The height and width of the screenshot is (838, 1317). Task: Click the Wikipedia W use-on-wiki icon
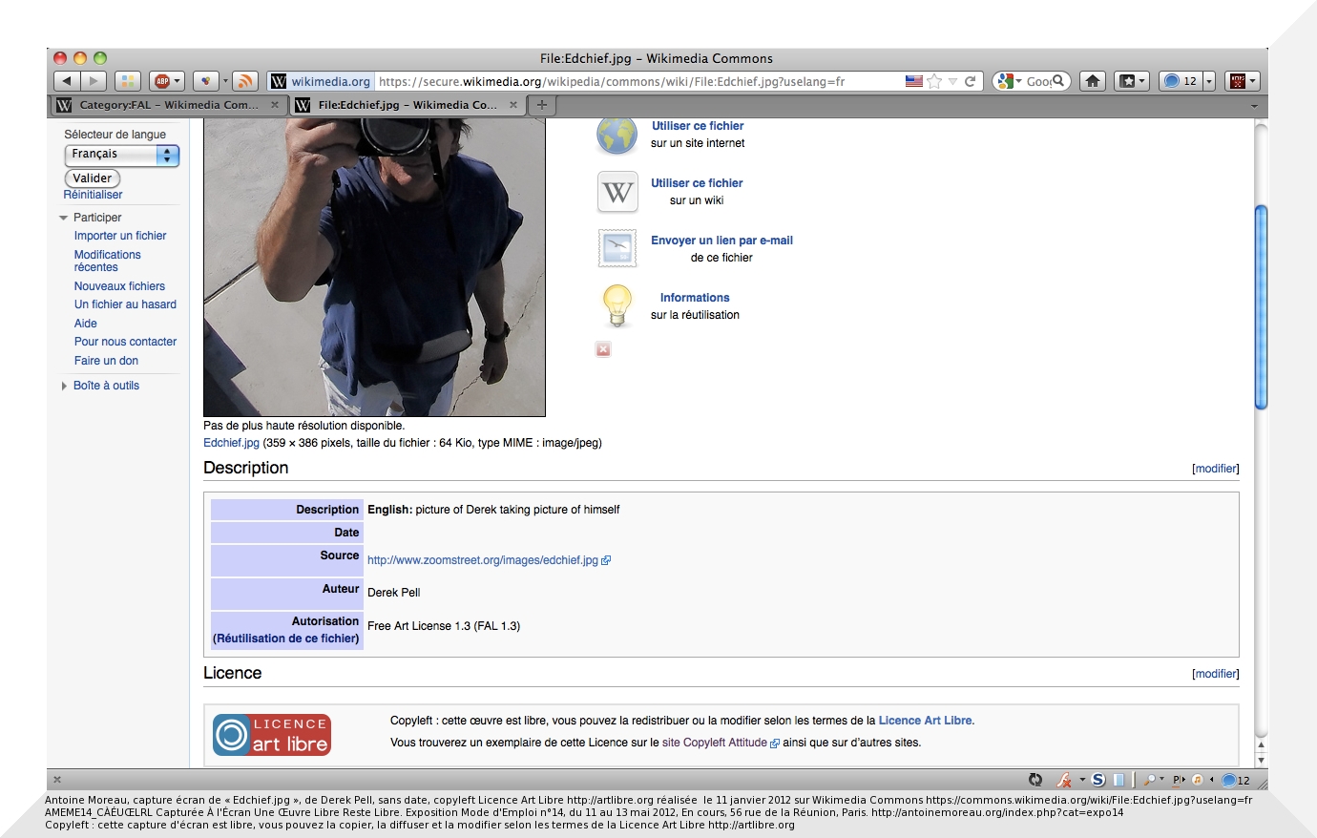tap(617, 192)
